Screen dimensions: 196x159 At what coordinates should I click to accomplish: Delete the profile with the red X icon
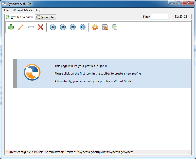click(40, 27)
